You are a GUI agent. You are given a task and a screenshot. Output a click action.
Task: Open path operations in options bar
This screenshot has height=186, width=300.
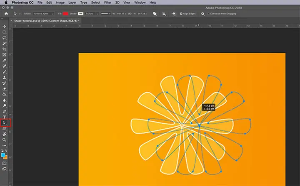[x=155, y=14]
